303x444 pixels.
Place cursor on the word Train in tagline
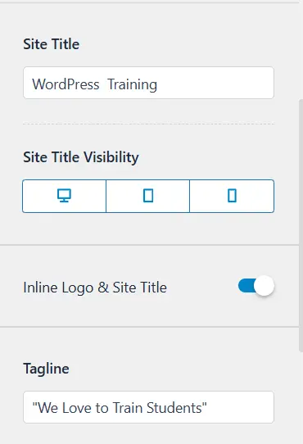127,408
